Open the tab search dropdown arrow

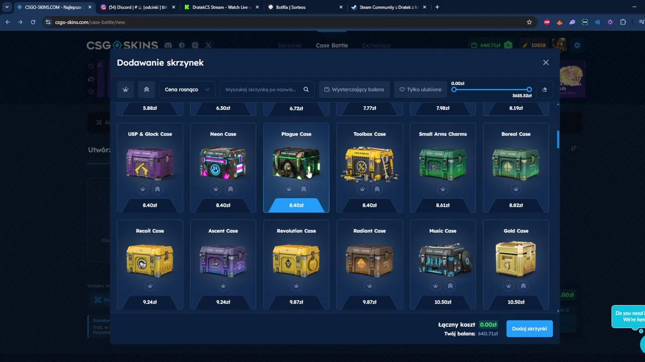click(x=7, y=7)
